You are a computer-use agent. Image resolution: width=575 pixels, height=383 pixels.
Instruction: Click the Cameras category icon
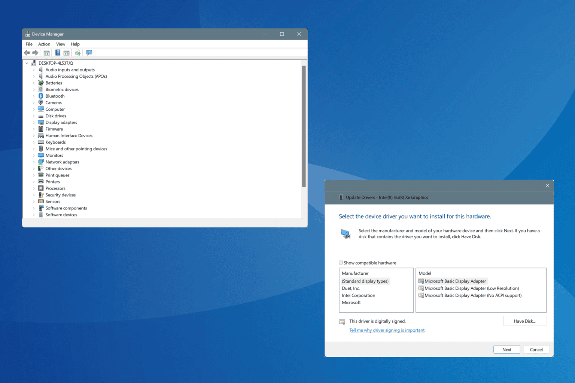click(x=41, y=102)
